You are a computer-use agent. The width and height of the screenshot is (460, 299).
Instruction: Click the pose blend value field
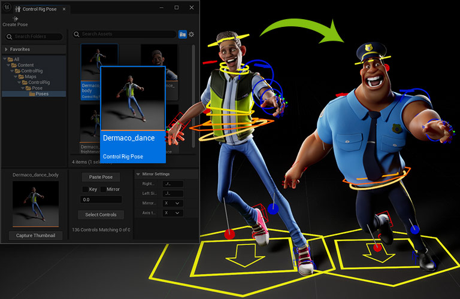coord(101,200)
